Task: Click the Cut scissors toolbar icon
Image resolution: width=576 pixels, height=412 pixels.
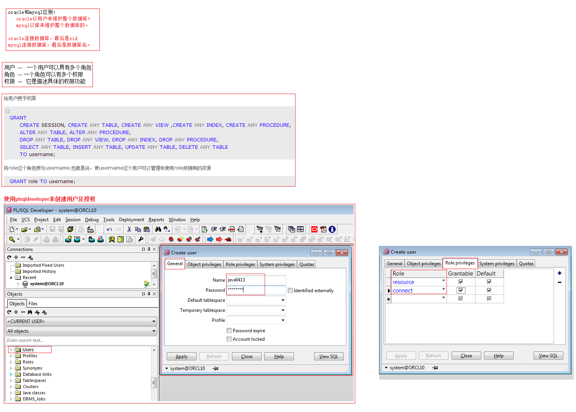Action: point(129,229)
